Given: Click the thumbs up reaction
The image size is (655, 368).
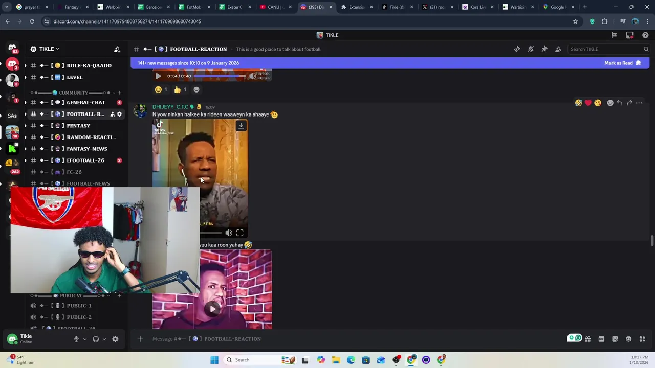Looking at the screenshot, I should [x=180, y=89].
